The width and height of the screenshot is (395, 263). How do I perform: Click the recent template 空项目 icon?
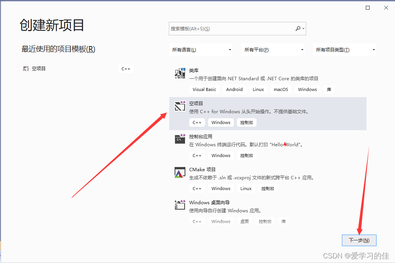pyautogui.click(x=26, y=69)
